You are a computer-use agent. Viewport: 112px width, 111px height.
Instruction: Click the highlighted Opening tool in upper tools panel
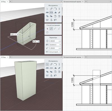(x=51, y=13)
